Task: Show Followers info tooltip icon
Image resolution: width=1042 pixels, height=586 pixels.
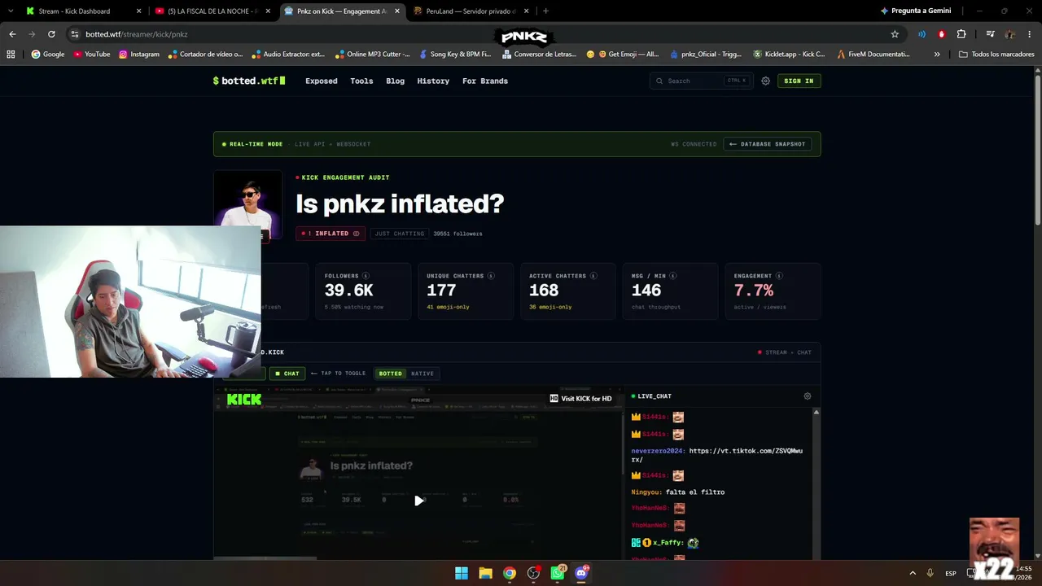Action: (366, 276)
